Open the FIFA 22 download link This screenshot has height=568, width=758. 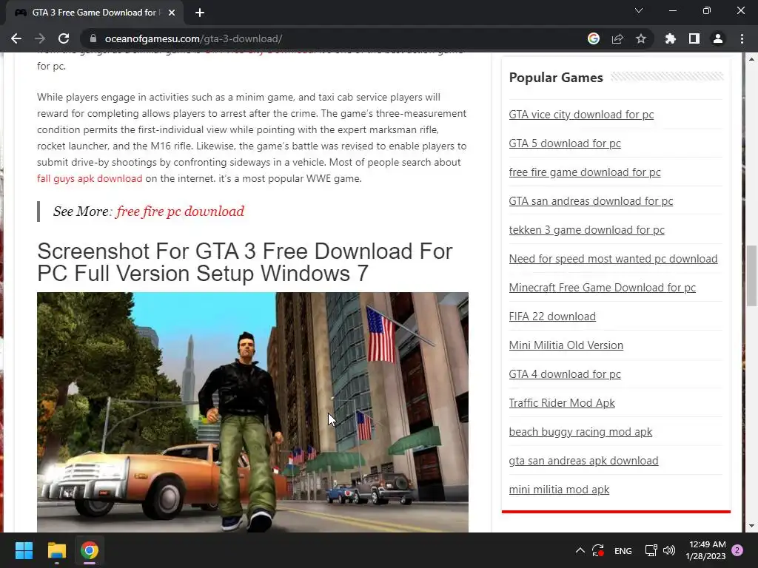coord(552,317)
